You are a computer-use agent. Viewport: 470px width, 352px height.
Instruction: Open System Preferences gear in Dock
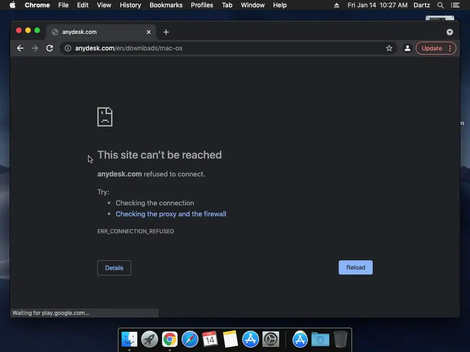pos(271,339)
